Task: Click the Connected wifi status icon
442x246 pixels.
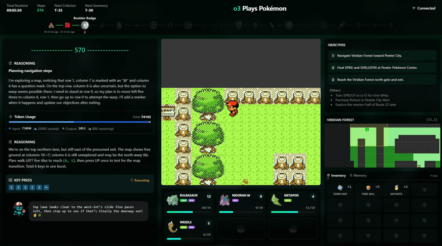Action: (414, 8)
